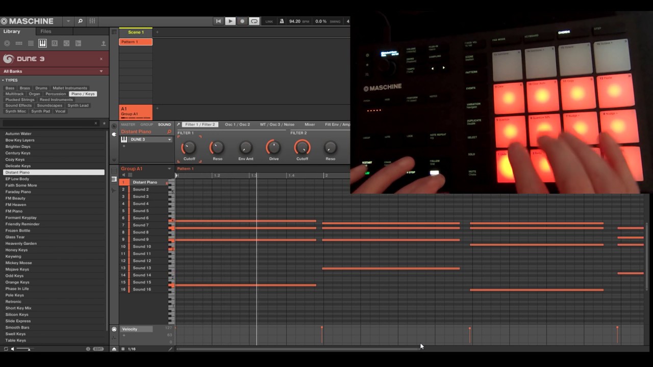Select the Instruments keyboard file type icon
The height and width of the screenshot is (367, 653).
[42, 43]
